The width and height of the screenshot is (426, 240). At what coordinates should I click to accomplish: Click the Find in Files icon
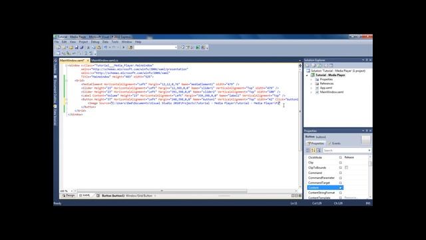point(130,47)
